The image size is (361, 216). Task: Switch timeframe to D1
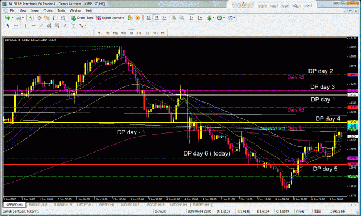coord(147,33)
